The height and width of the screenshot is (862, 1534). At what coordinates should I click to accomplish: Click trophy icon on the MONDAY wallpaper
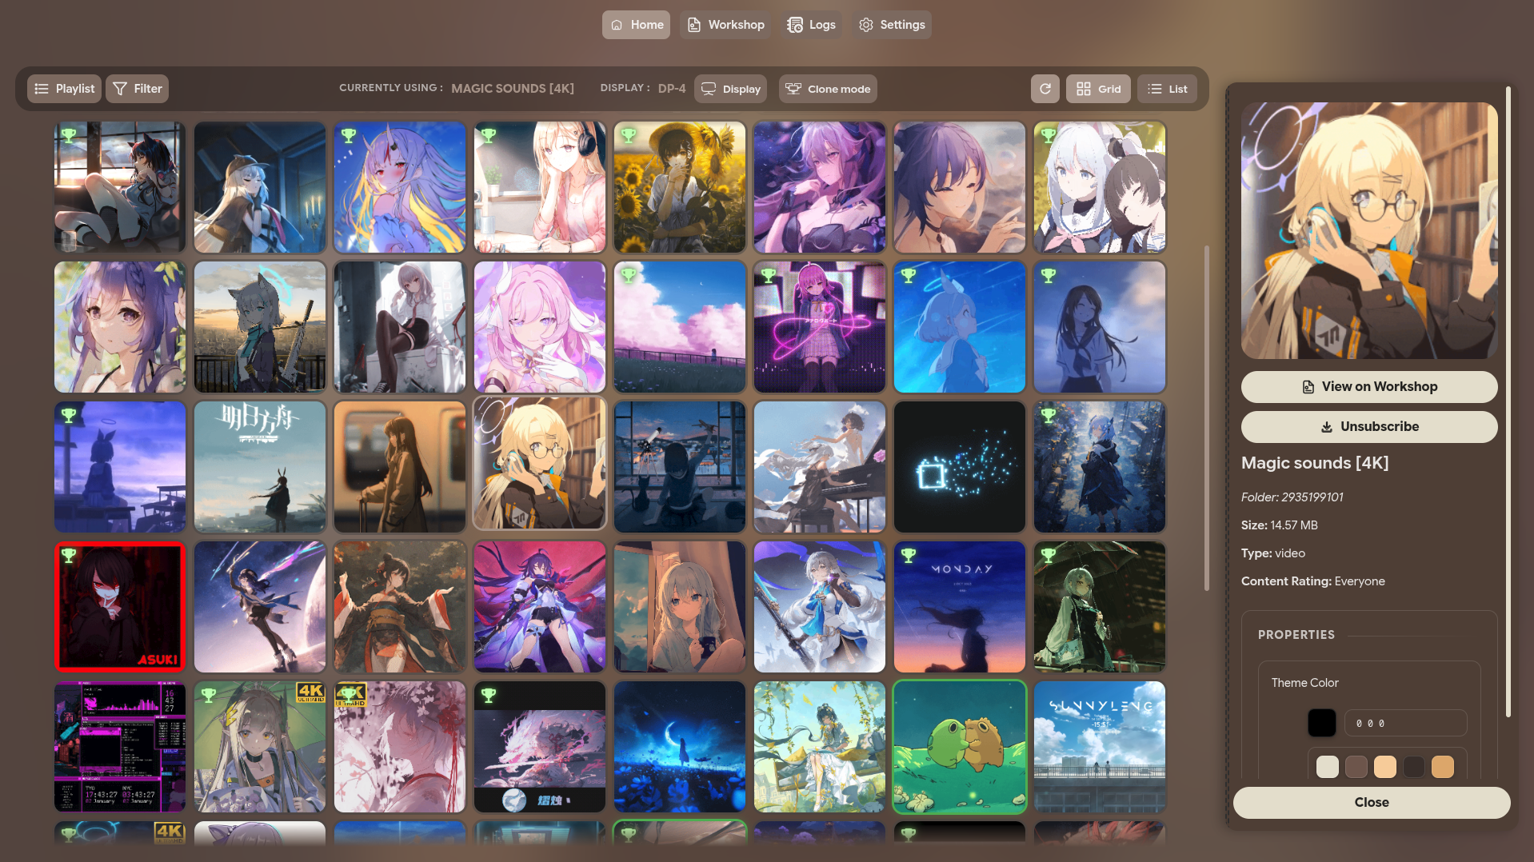[909, 555]
